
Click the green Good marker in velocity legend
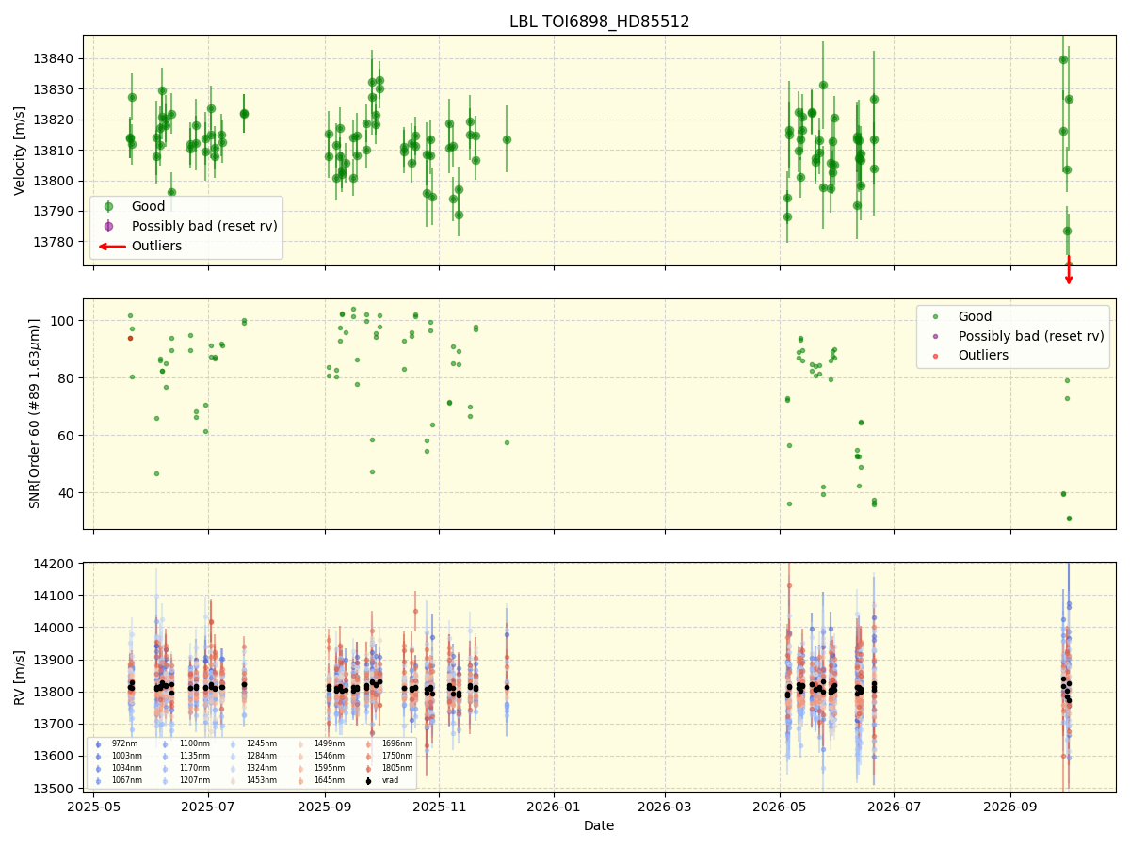(108, 206)
